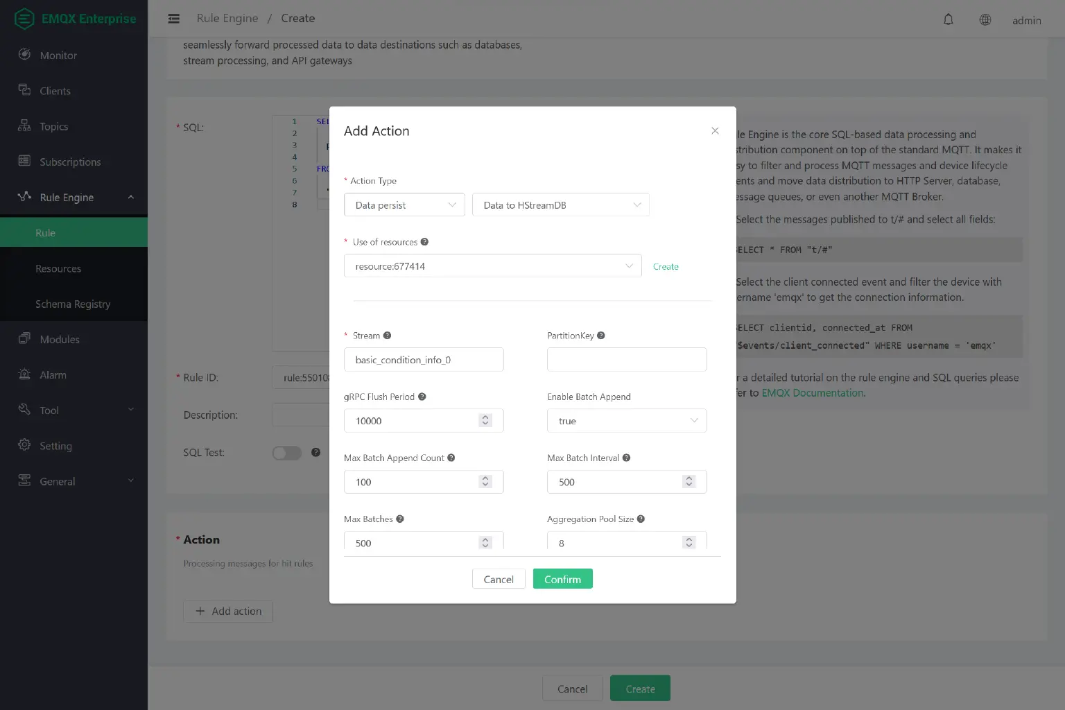Click help icon next to Use of resources
This screenshot has width=1065, height=710.
point(424,242)
